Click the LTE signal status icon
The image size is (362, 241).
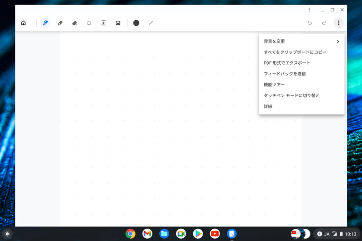tap(334, 234)
